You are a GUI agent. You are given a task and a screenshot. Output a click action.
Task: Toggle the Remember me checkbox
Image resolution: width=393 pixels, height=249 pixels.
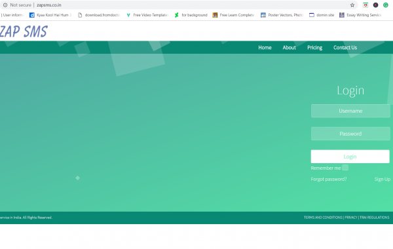click(345, 168)
